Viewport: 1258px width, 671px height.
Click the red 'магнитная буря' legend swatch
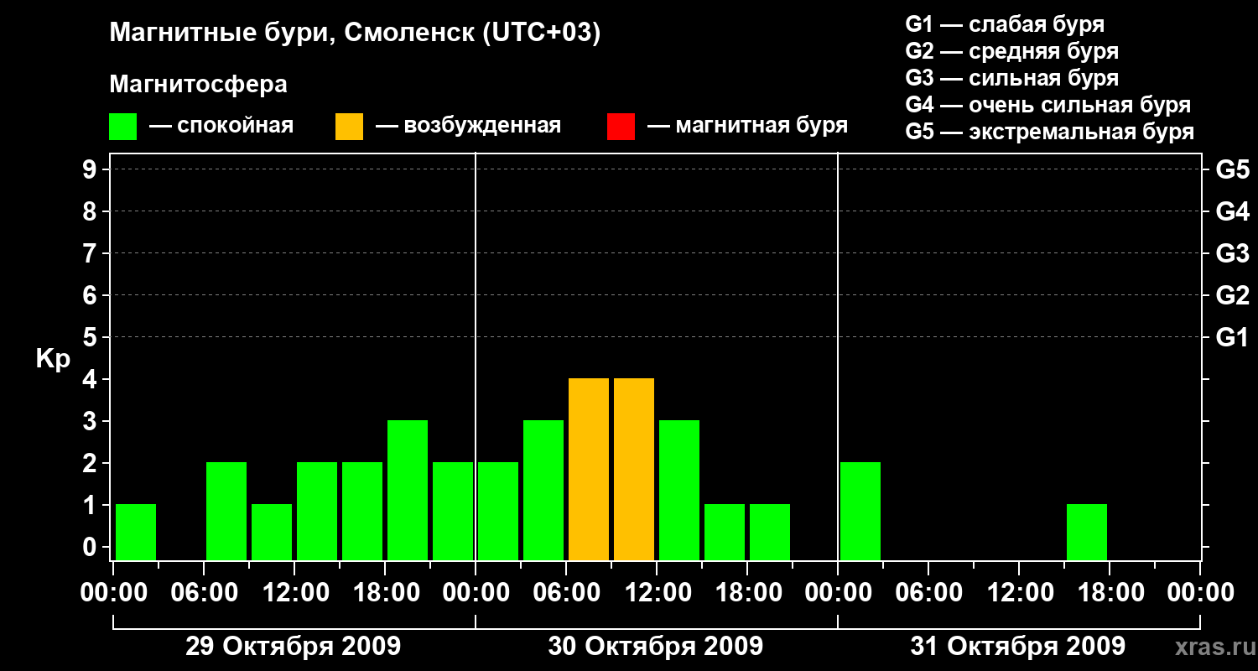[x=621, y=127]
